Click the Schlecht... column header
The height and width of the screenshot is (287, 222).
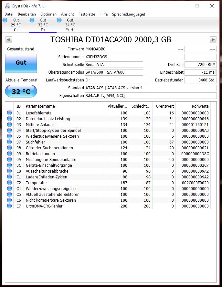click(x=141, y=106)
